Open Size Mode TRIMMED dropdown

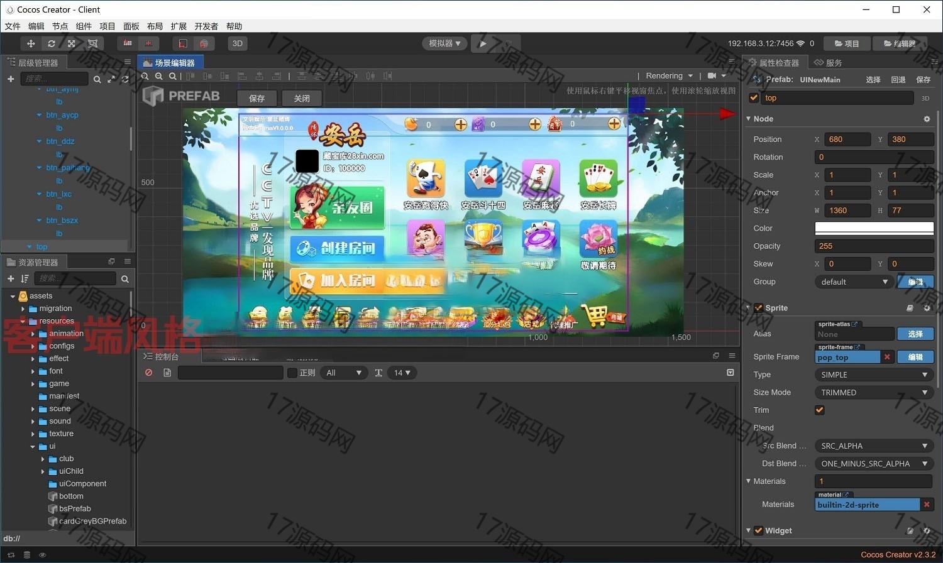tap(874, 392)
